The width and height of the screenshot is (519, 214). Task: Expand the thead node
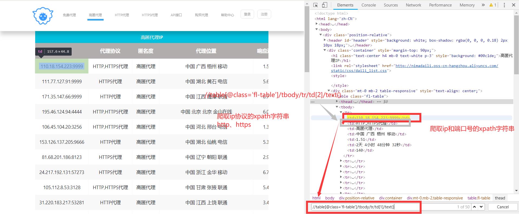[337, 102]
